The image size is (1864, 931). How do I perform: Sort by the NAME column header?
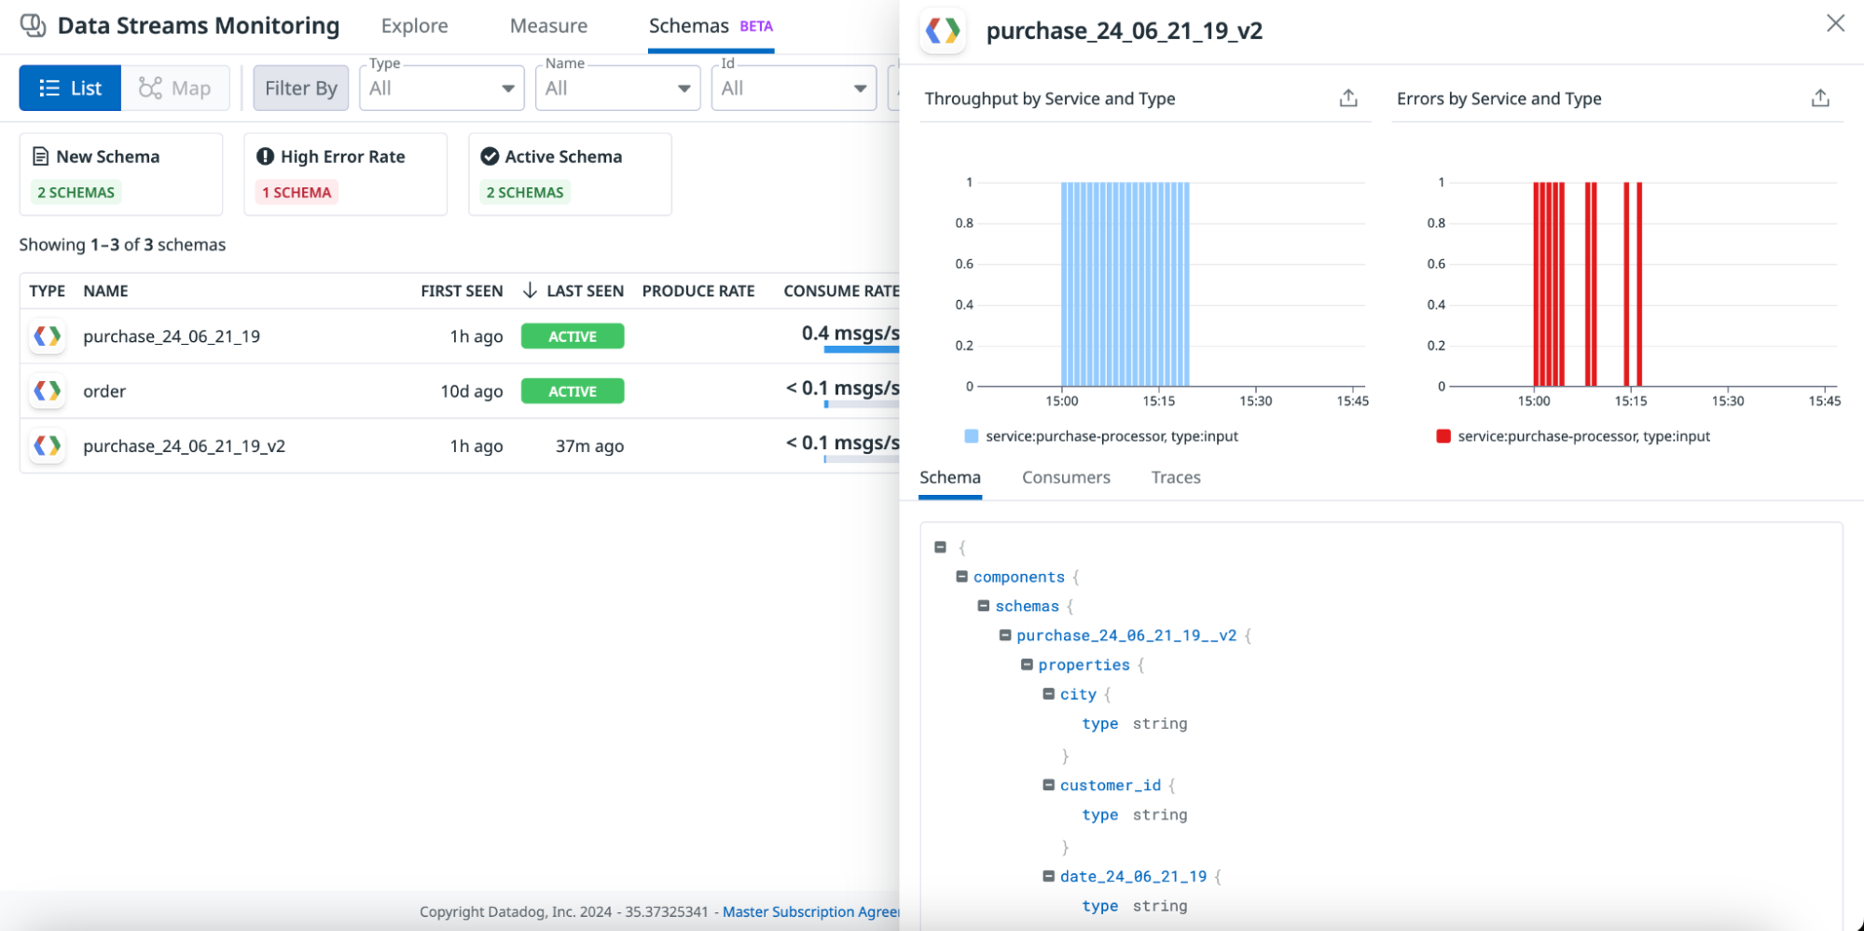105,291
